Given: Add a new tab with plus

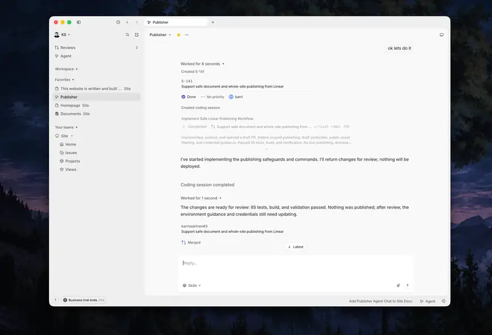Looking at the screenshot, I should click(x=213, y=22).
